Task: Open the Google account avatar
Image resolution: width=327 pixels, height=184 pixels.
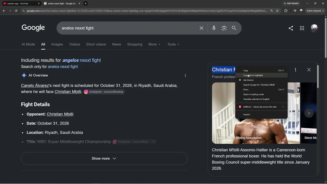Action: 314,28
